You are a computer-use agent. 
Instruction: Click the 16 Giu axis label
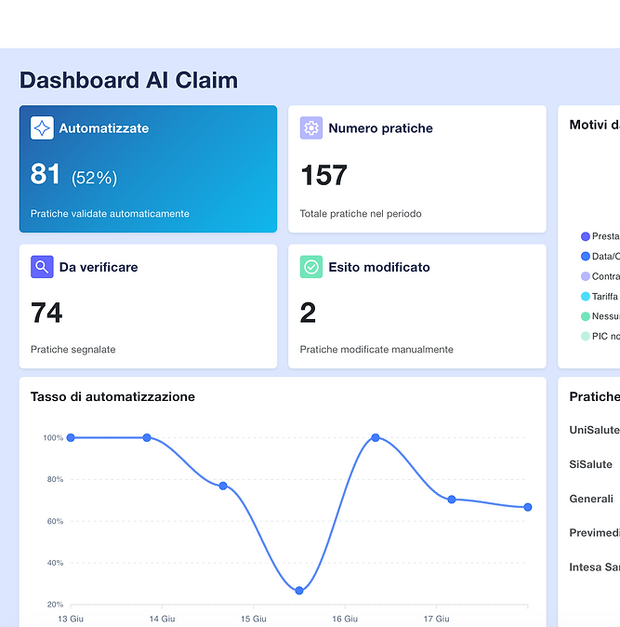point(345,619)
